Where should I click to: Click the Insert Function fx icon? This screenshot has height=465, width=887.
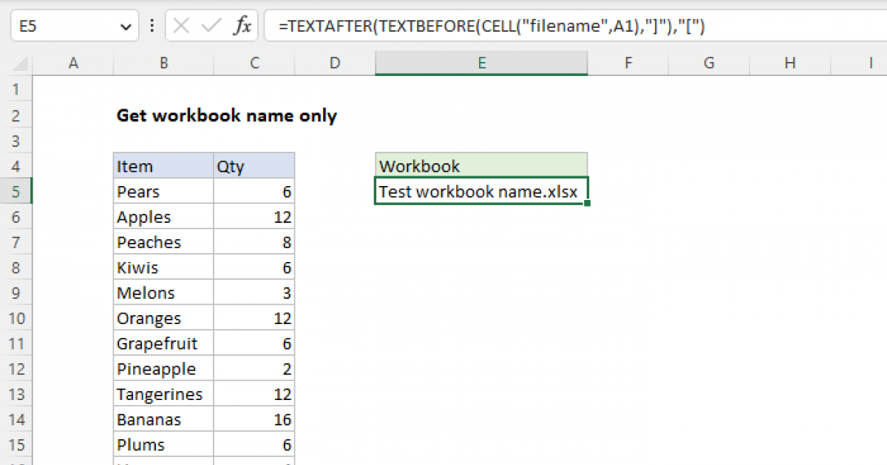pos(241,27)
